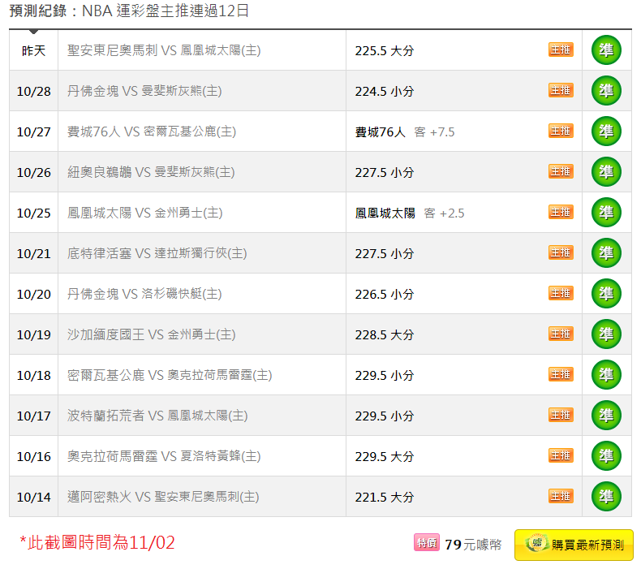Click the orange 主推 badge in the 10/20 row
The image size is (641, 569).
click(x=561, y=293)
